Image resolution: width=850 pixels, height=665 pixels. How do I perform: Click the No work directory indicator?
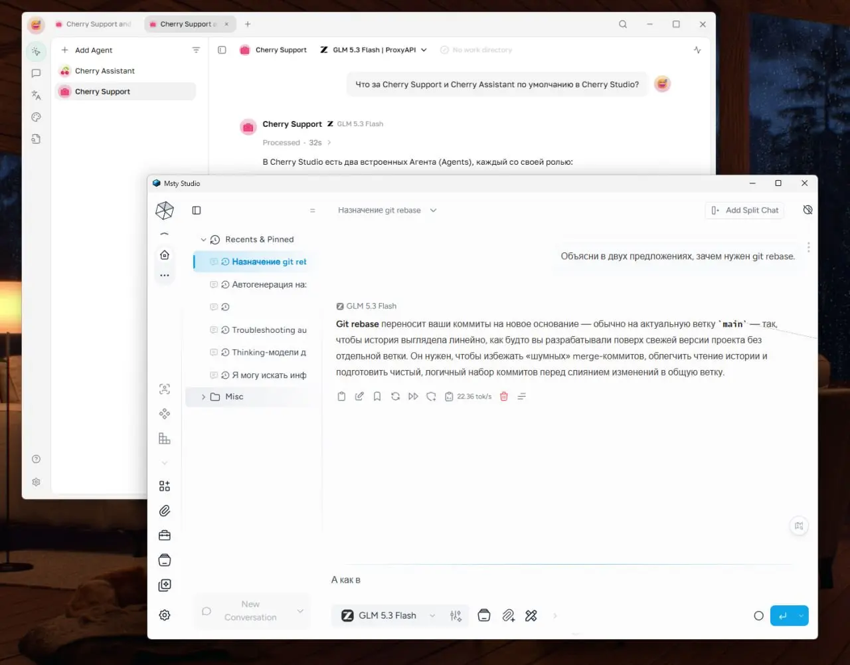pos(476,50)
